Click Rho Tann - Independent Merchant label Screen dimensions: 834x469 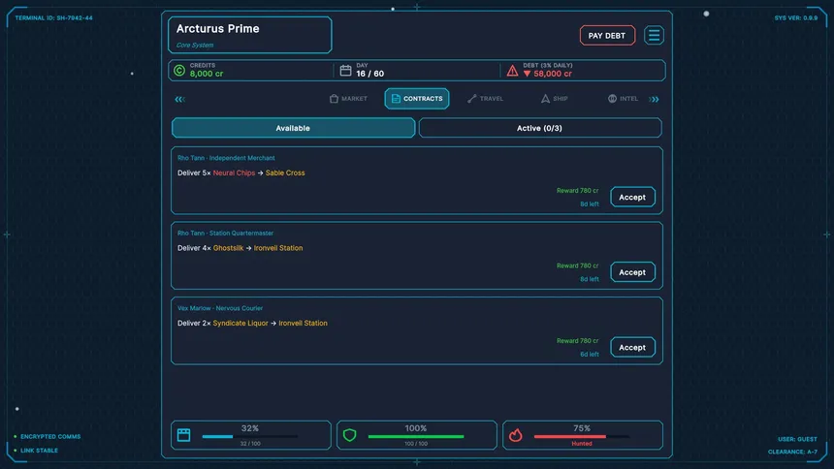click(x=226, y=158)
